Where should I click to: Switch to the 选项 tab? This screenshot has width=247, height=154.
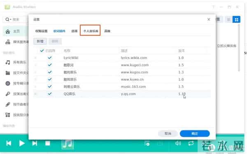click(75, 31)
